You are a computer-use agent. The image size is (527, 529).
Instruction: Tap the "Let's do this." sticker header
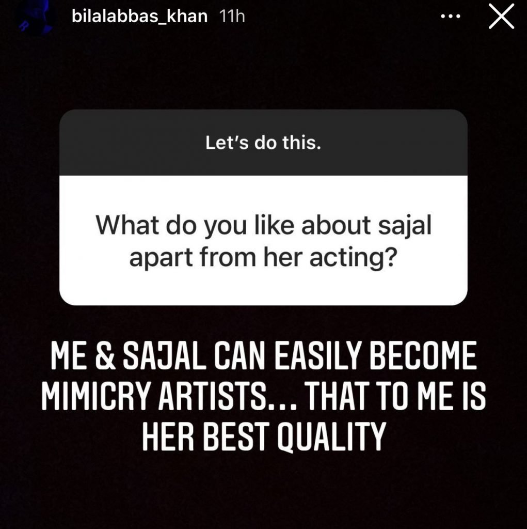coord(263,143)
